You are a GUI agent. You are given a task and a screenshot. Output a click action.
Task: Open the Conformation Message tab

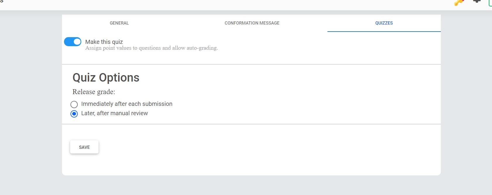click(x=252, y=23)
